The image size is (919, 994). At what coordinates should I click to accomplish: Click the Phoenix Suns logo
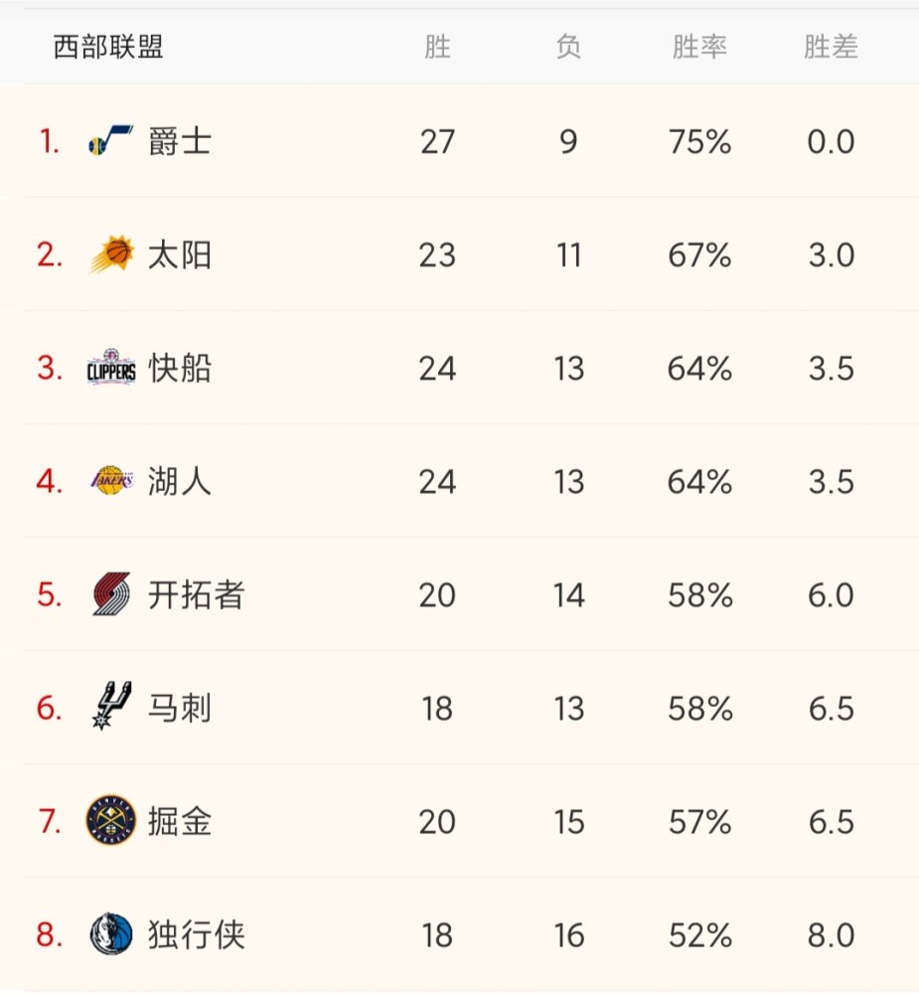coord(111,254)
